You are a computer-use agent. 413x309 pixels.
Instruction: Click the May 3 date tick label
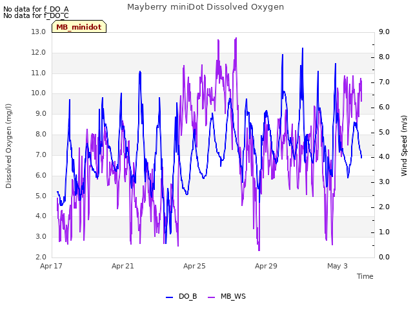point(337,266)
